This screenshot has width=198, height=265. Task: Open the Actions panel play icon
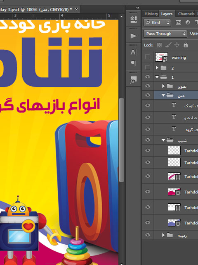(133, 36)
